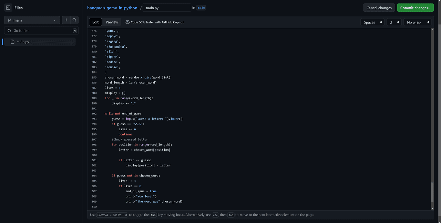Click the add new file plus icon
This screenshot has height=223, width=441.
click(x=66, y=20)
